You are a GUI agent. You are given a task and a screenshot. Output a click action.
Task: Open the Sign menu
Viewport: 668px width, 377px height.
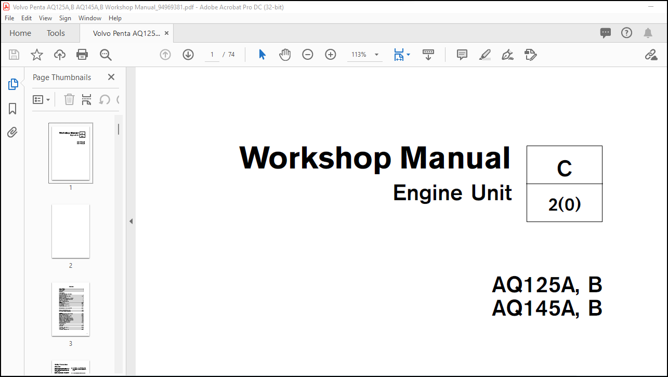(65, 18)
